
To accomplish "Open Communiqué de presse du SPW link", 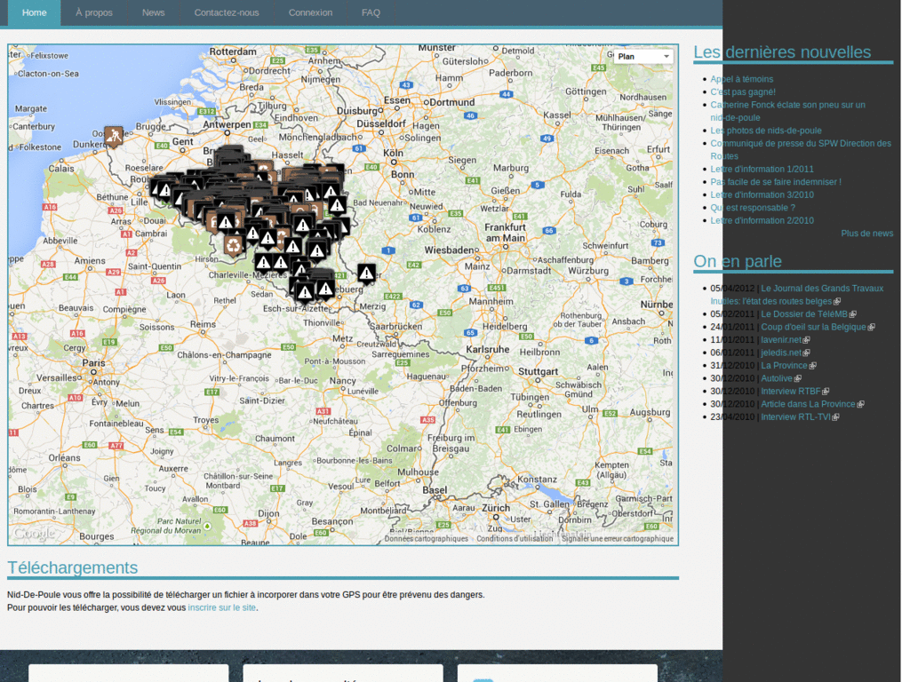I will pyautogui.click(x=801, y=149).
